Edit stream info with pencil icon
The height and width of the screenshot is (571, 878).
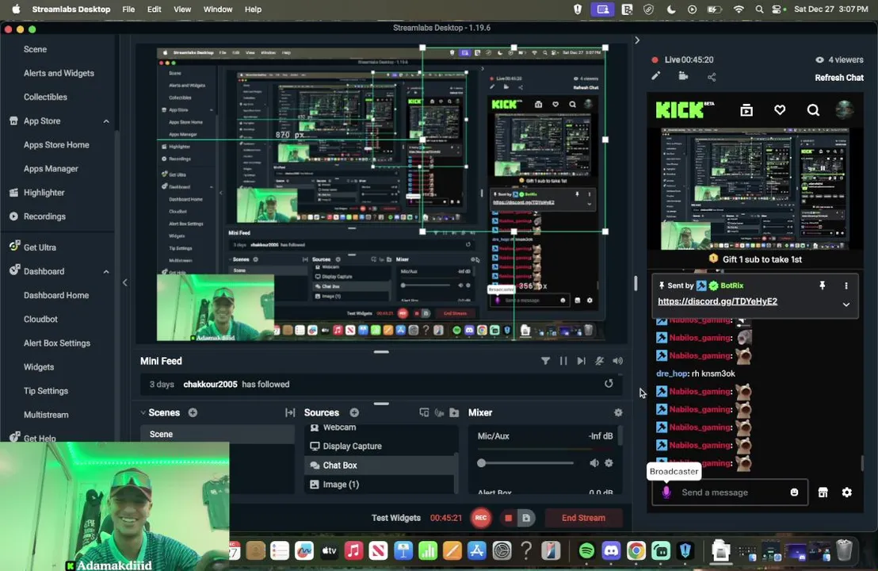655,76
